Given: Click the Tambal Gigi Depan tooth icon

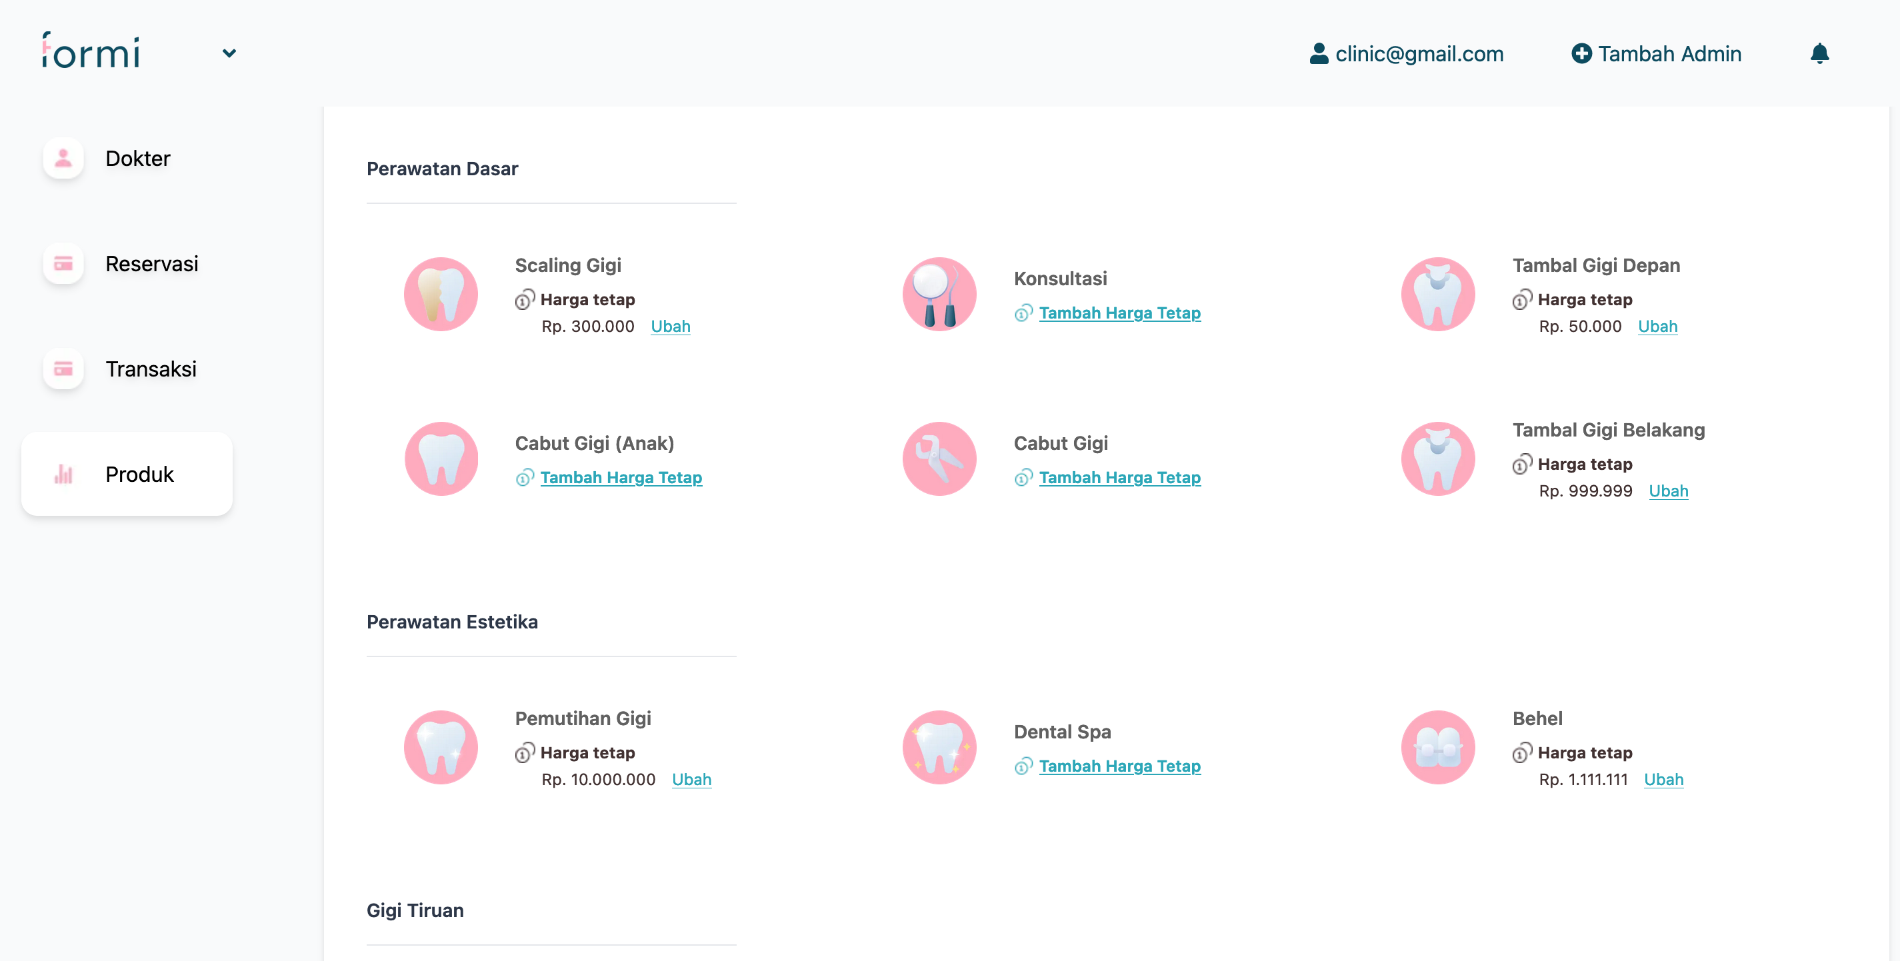Looking at the screenshot, I should 1437,295.
